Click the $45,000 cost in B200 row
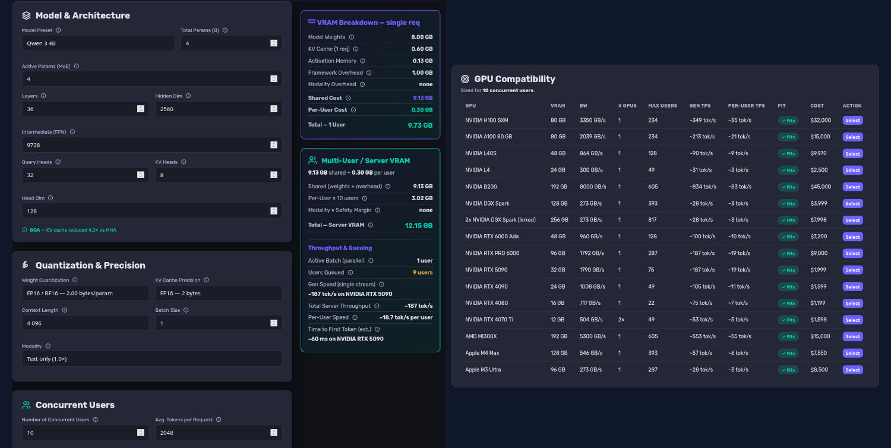The height and width of the screenshot is (448, 891). (x=820, y=187)
